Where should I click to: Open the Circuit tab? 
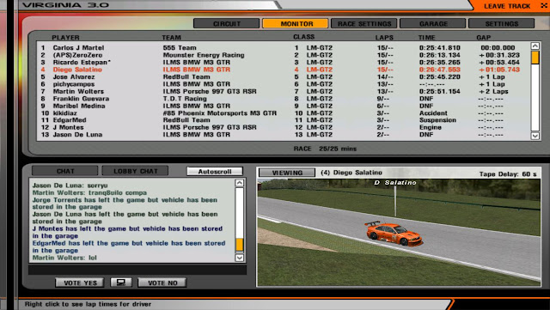click(x=227, y=23)
